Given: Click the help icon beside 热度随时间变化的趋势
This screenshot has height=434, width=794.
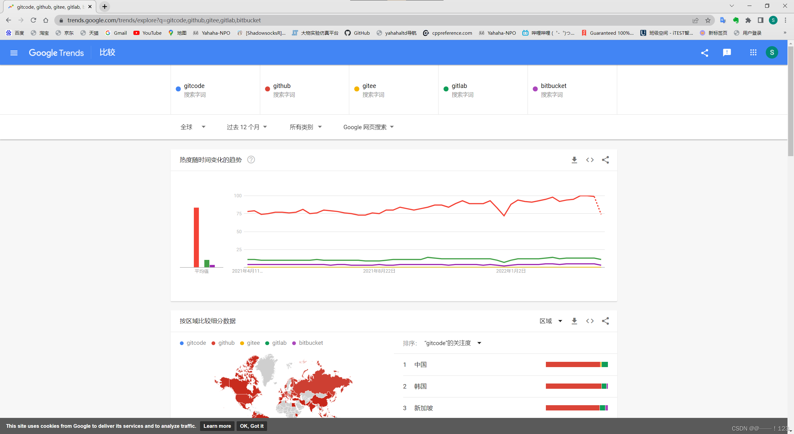Looking at the screenshot, I should (x=251, y=160).
